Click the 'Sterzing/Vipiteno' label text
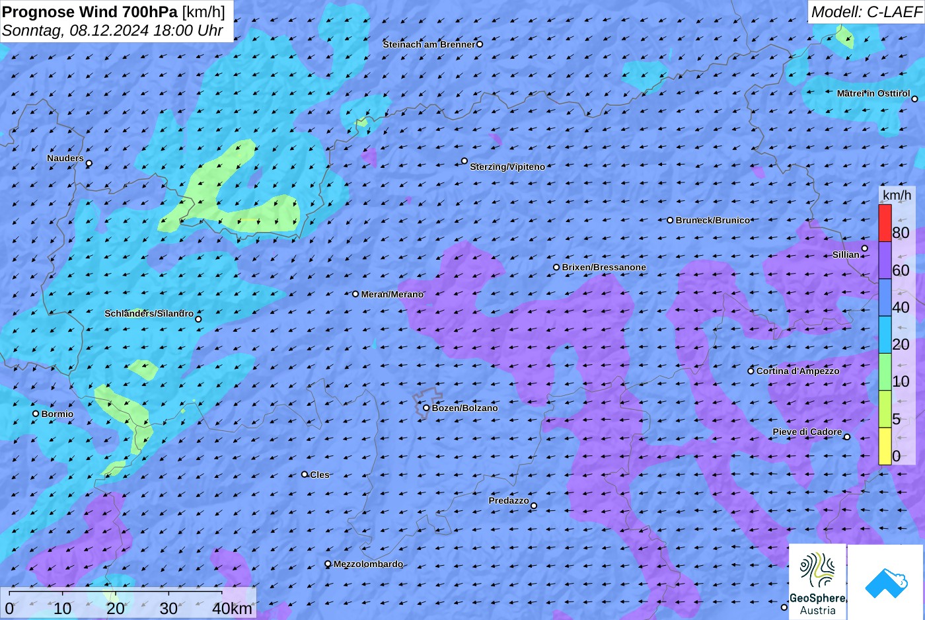The height and width of the screenshot is (620, 925). pyautogui.click(x=507, y=167)
